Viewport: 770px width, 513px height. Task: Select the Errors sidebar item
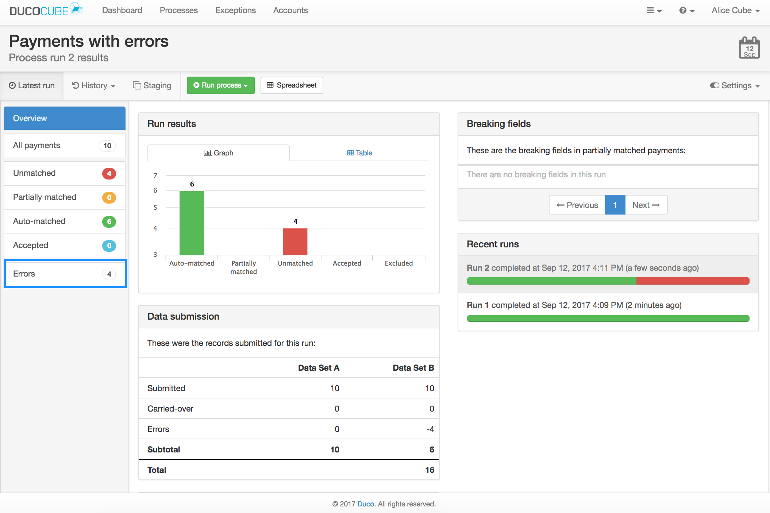(65, 274)
